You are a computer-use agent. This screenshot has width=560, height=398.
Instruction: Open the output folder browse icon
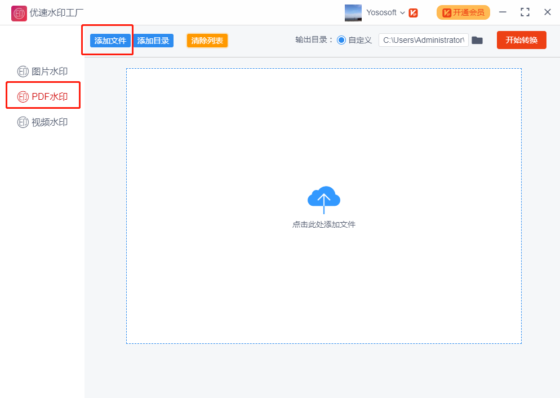pyautogui.click(x=477, y=41)
